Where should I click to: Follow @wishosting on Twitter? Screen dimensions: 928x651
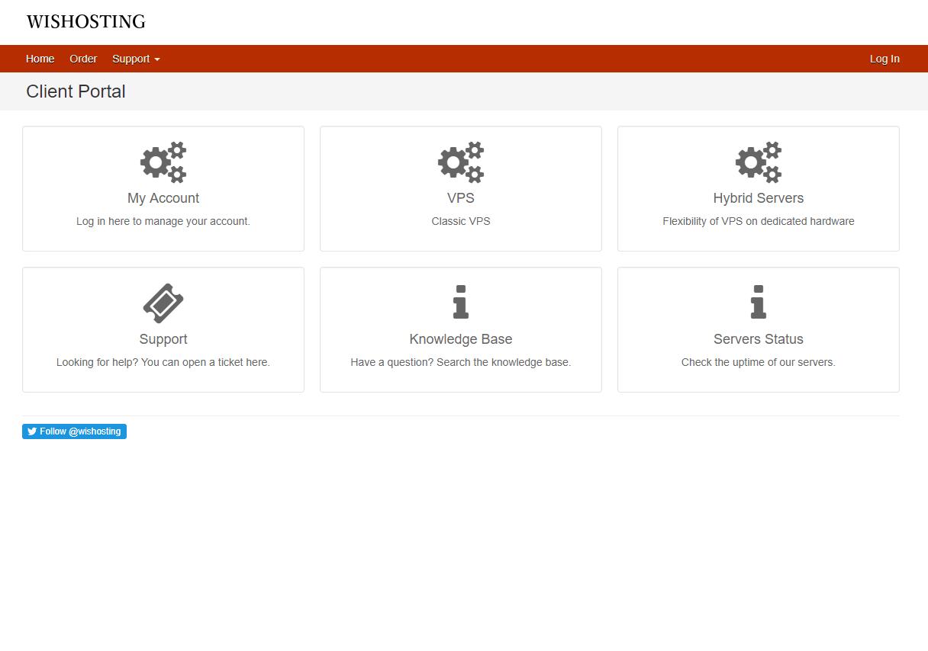[x=74, y=431]
